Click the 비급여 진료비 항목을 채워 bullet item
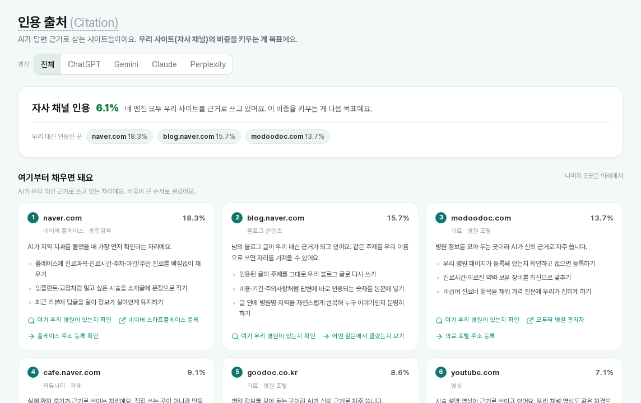 coord(517,292)
